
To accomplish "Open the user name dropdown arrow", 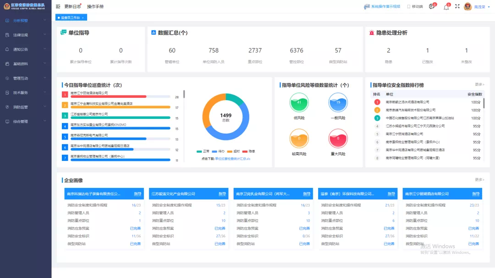I will pos(489,7).
